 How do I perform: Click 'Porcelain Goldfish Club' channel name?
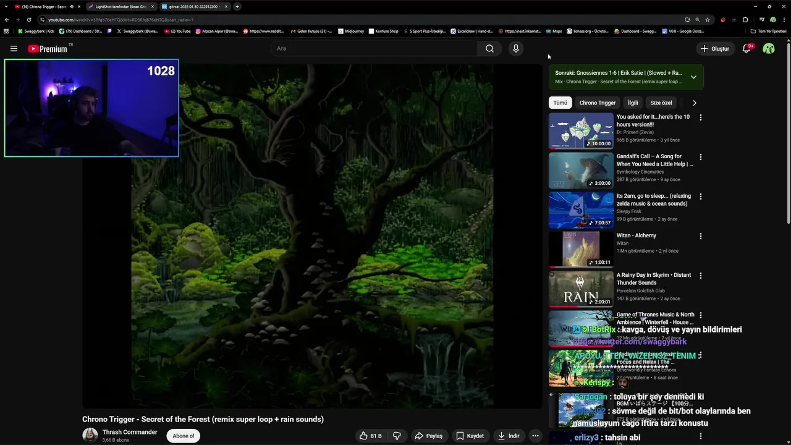[x=641, y=290]
